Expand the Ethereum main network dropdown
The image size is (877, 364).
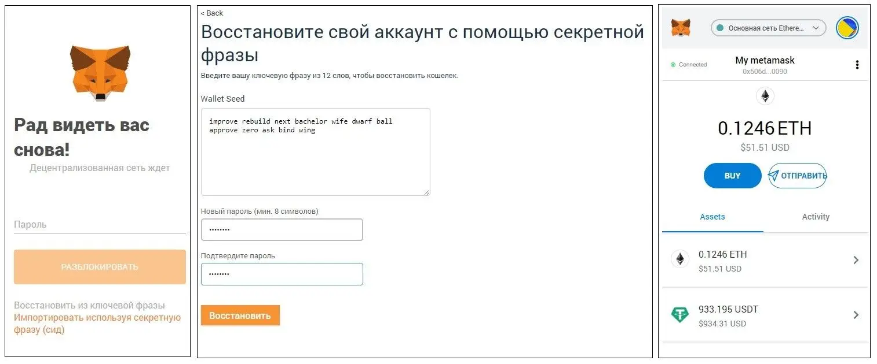pyautogui.click(x=768, y=28)
